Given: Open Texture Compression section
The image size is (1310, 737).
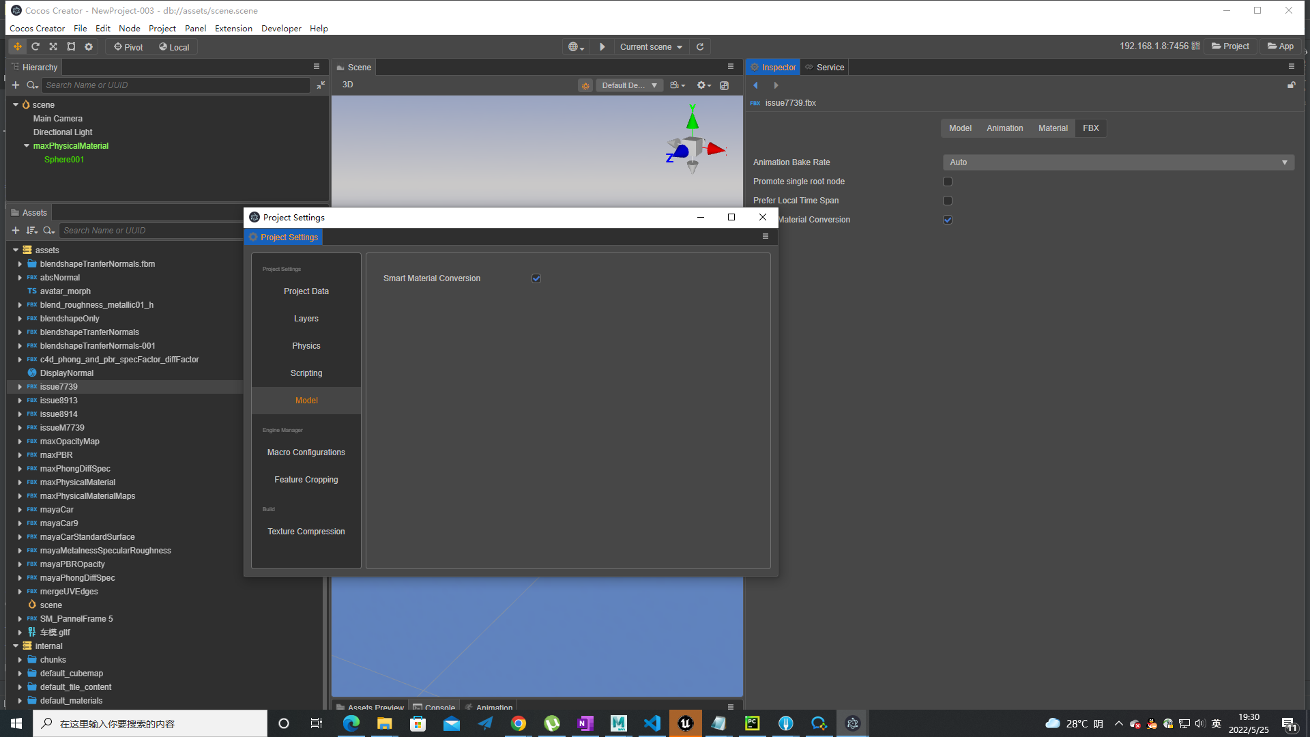Looking at the screenshot, I should click(x=306, y=532).
